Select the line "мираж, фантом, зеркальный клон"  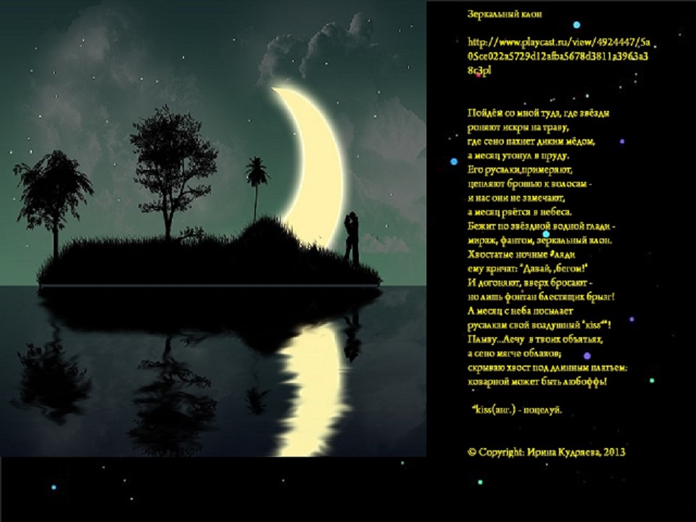tap(539, 241)
